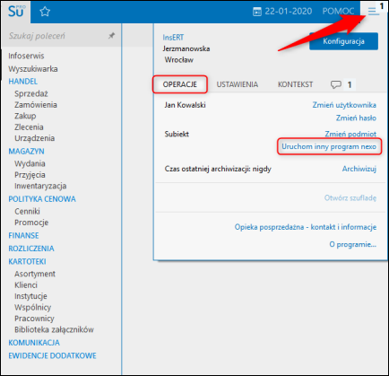The height and width of the screenshot is (376, 389).
Task: Click the Subiekt label in panel
Action: tap(177, 134)
